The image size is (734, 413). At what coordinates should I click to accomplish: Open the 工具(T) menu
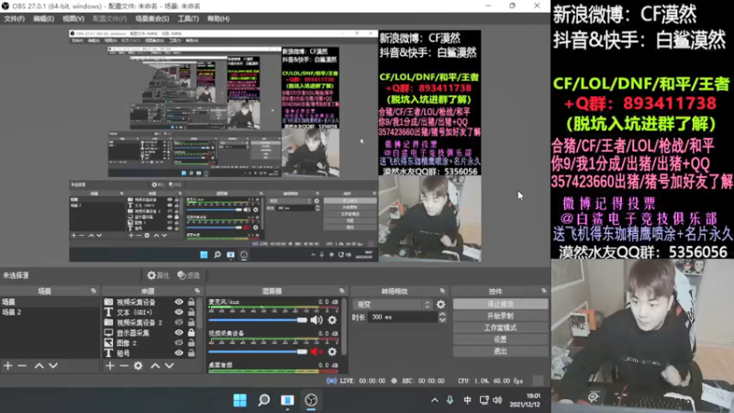coord(188,18)
